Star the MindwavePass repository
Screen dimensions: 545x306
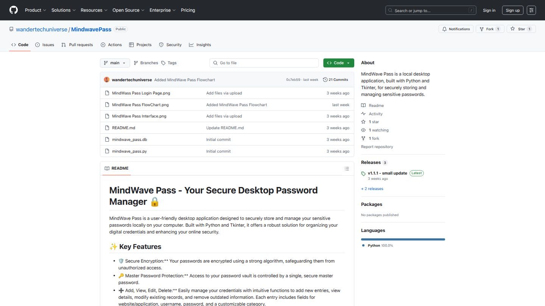pyautogui.click(x=521, y=29)
